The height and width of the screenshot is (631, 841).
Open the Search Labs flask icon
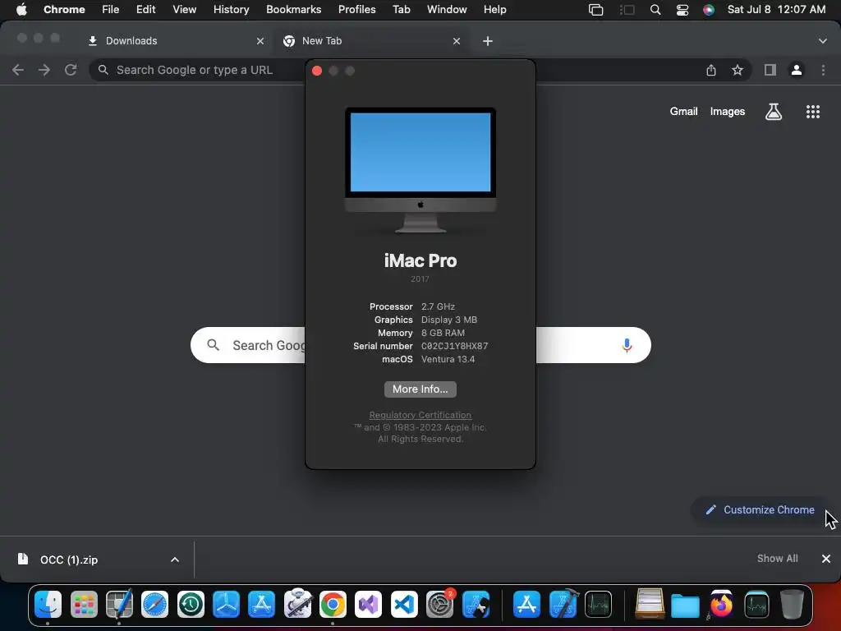(773, 112)
